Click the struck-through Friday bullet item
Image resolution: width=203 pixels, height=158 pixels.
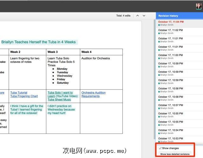61,79
